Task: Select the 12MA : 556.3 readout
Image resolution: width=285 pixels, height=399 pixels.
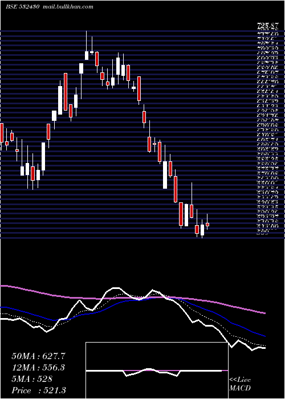Action: (x=38, y=367)
